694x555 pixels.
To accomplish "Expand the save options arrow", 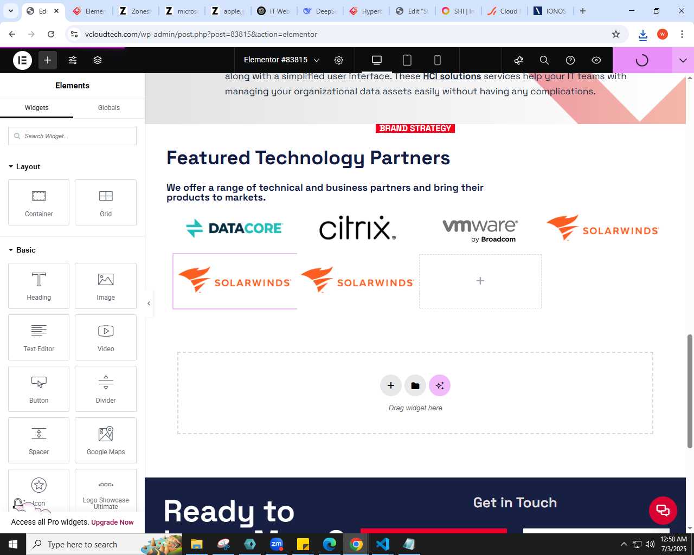I will [683, 60].
